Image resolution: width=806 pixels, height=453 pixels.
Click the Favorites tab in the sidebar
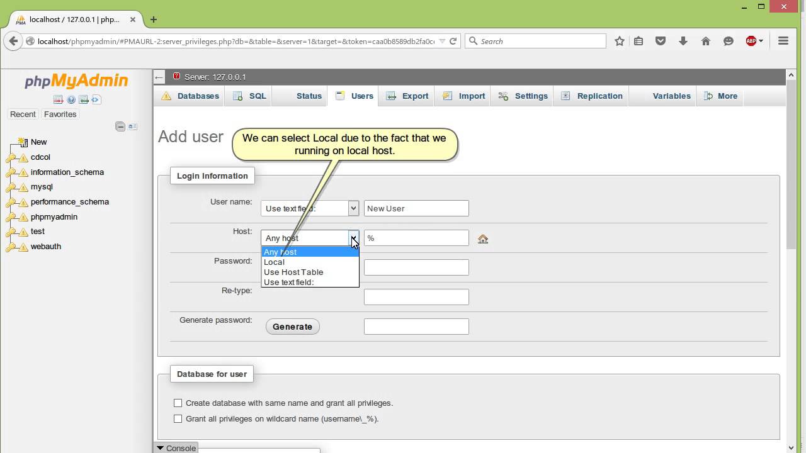pyautogui.click(x=60, y=114)
